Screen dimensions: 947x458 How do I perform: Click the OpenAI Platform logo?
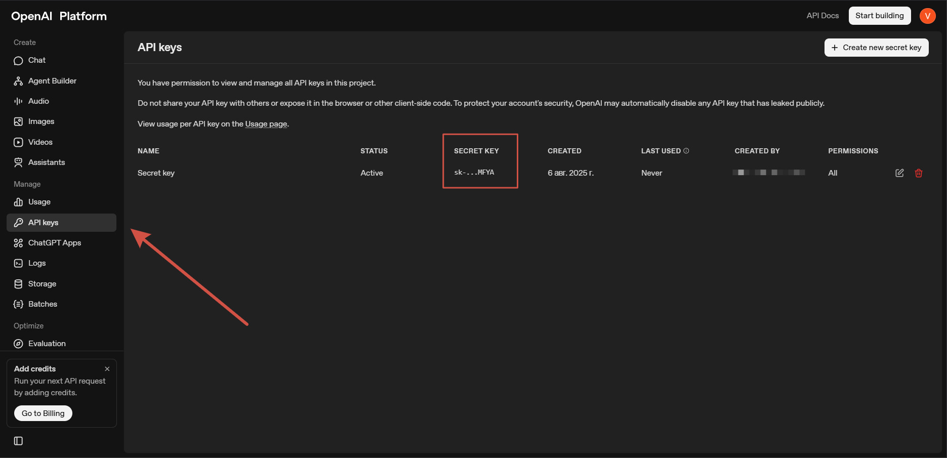tap(59, 16)
